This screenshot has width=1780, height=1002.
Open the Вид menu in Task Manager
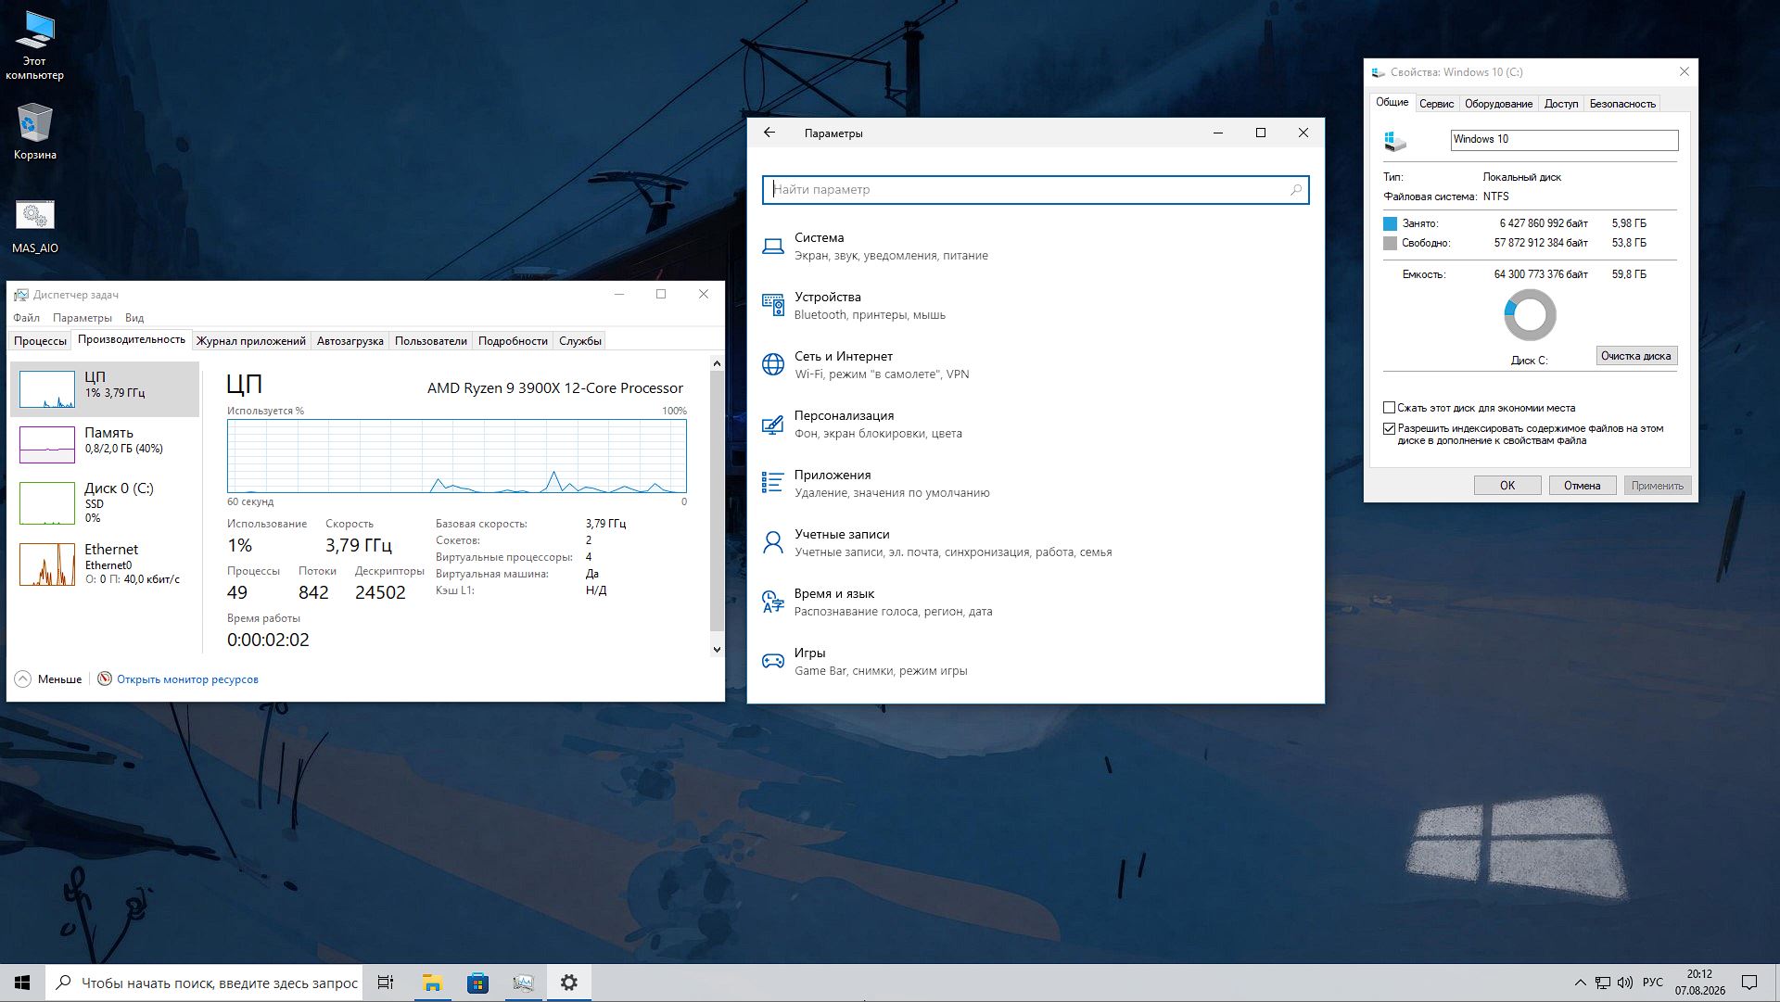[134, 318]
